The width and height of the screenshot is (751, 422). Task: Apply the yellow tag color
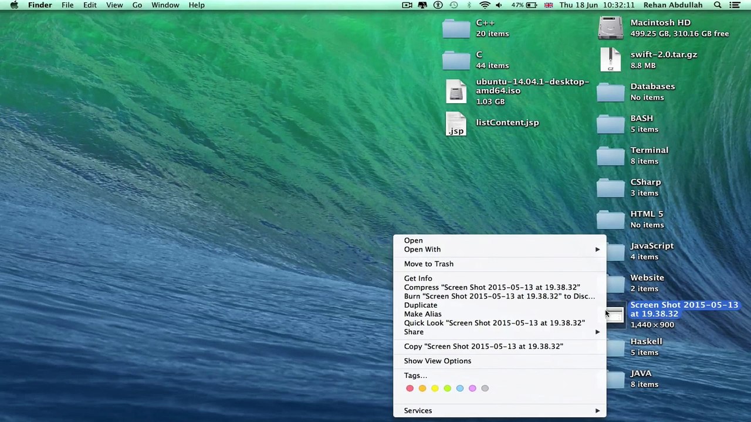[435, 388]
